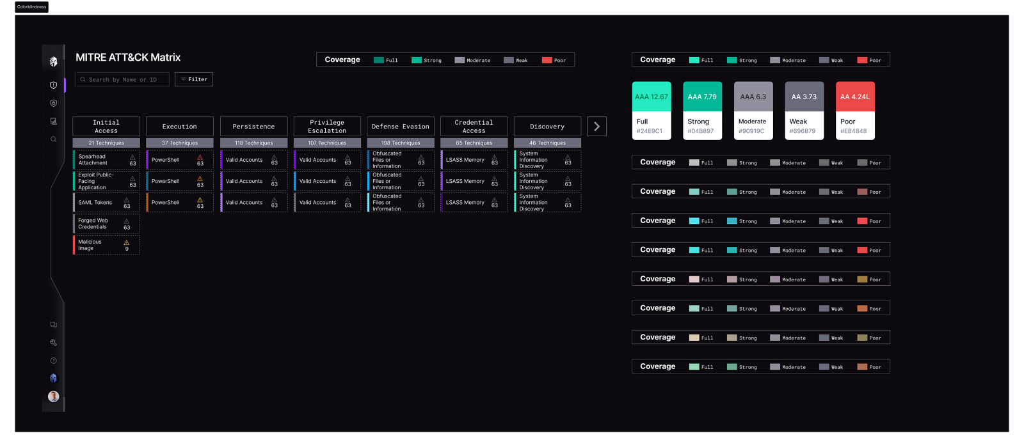Select the Execution column header
Viewport: 1024px width, 447px height.
click(180, 127)
